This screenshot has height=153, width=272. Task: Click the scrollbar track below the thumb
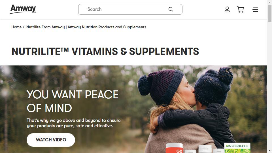(x=269, y=85)
